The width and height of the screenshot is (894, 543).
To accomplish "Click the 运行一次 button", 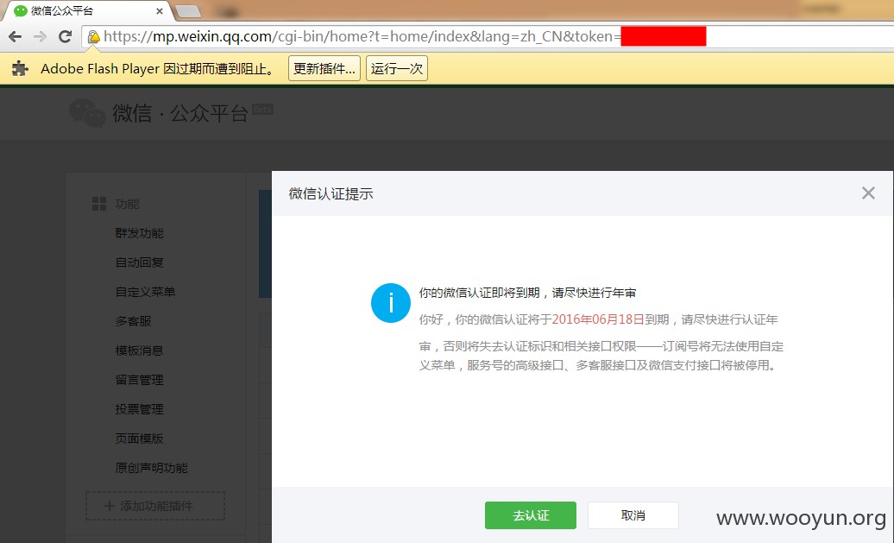I will coord(397,68).
